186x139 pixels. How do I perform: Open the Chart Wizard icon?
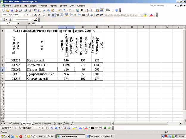(x=97, y=10)
